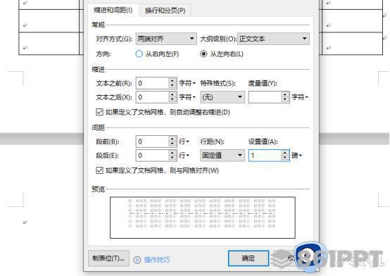390x276 pixels.
Task: Open the 换行和分页(P) tab
Action: pos(165,11)
